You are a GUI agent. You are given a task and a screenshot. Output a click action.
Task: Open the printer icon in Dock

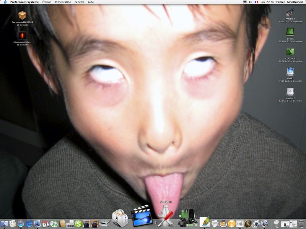pyautogui.click(x=70, y=224)
